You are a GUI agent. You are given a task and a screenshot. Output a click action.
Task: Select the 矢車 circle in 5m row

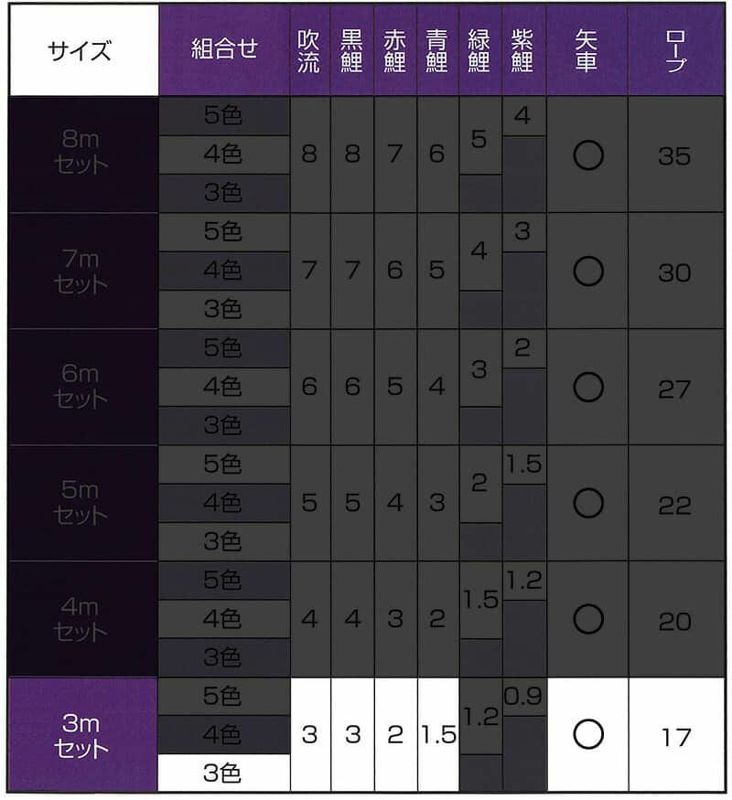click(x=587, y=504)
